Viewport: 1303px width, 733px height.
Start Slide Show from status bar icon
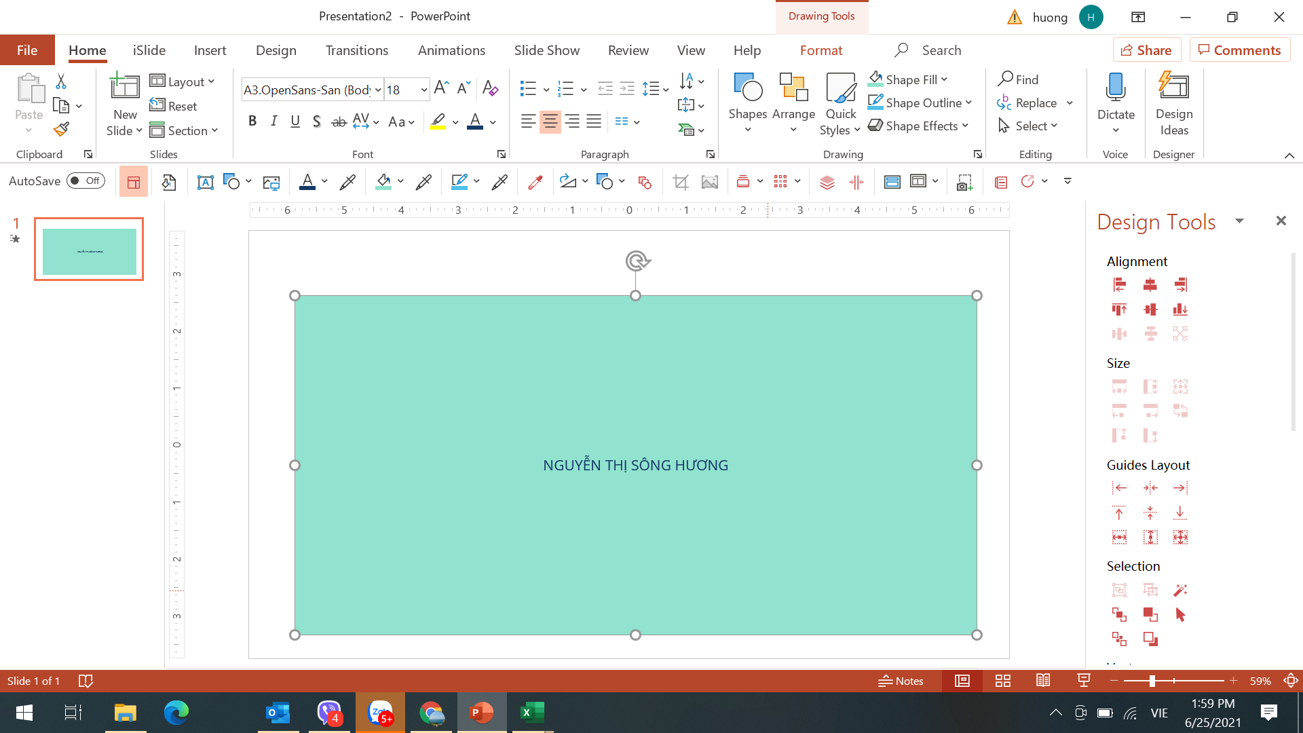tap(1084, 681)
